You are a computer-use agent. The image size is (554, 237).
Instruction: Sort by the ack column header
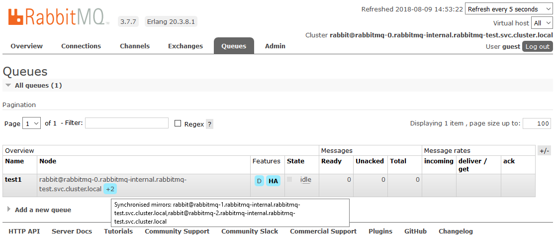click(509, 161)
